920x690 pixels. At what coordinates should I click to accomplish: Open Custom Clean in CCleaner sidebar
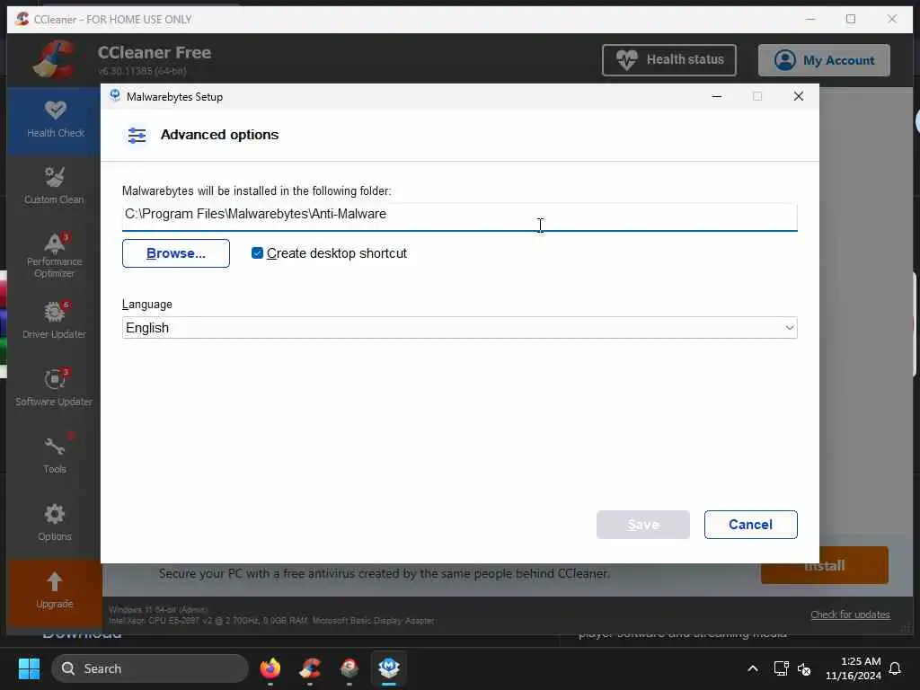[x=54, y=187]
